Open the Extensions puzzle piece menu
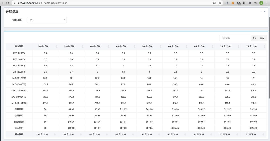 tap(250, 3)
